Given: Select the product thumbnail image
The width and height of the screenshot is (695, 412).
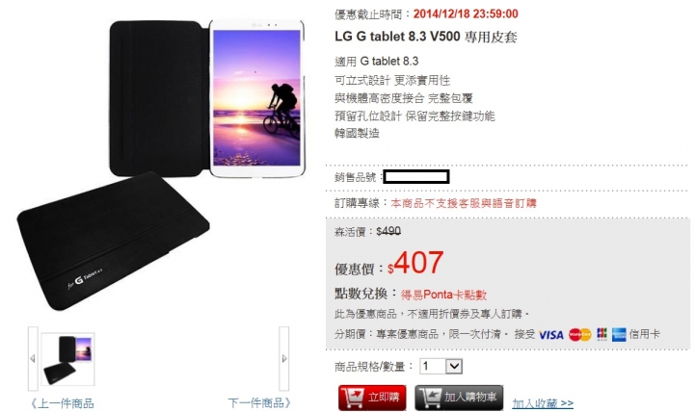Looking at the screenshot, I should [67, 359].
